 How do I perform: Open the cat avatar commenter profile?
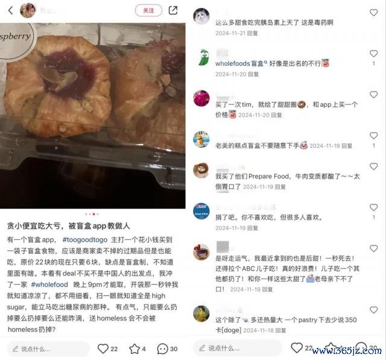pyautogui.click(x=201, y=16)
